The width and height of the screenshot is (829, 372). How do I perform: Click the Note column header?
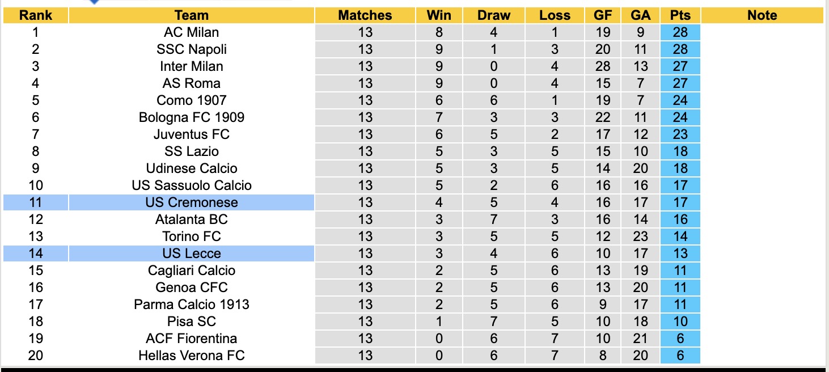tap(762, 15)
